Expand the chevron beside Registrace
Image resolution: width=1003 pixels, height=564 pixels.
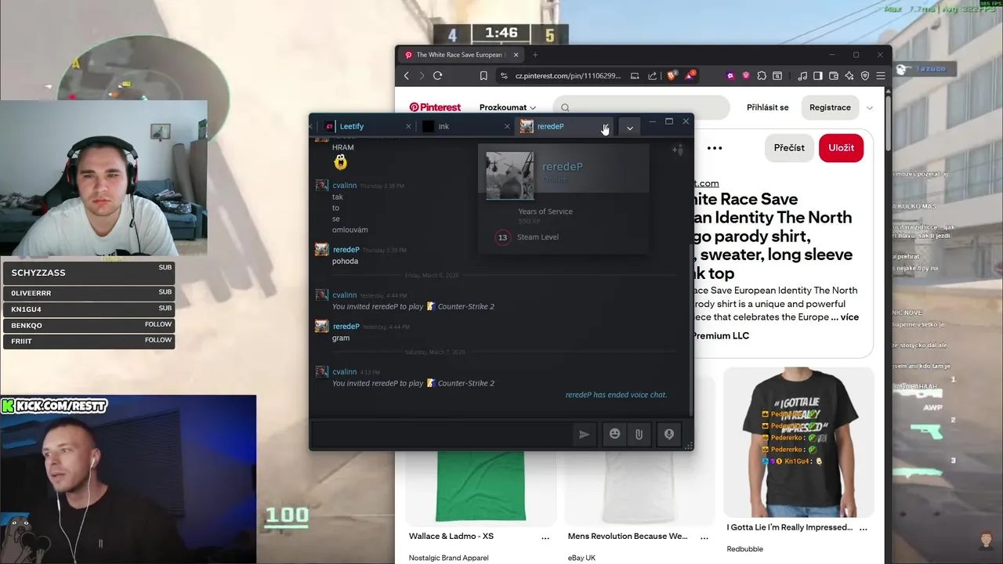pos(869,107)
